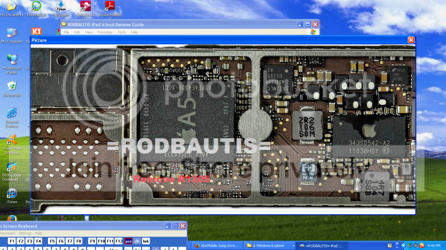
Task: Open Internet Explorer from the desktop
Action: click(x=12, y=113)
